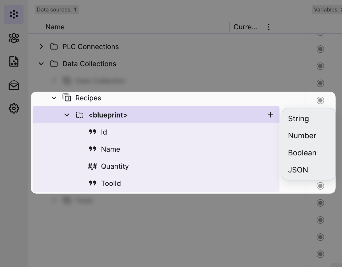This screenshot has height=267, width=342.
Task: Click the Recipes collection icon
Action: 67,98
